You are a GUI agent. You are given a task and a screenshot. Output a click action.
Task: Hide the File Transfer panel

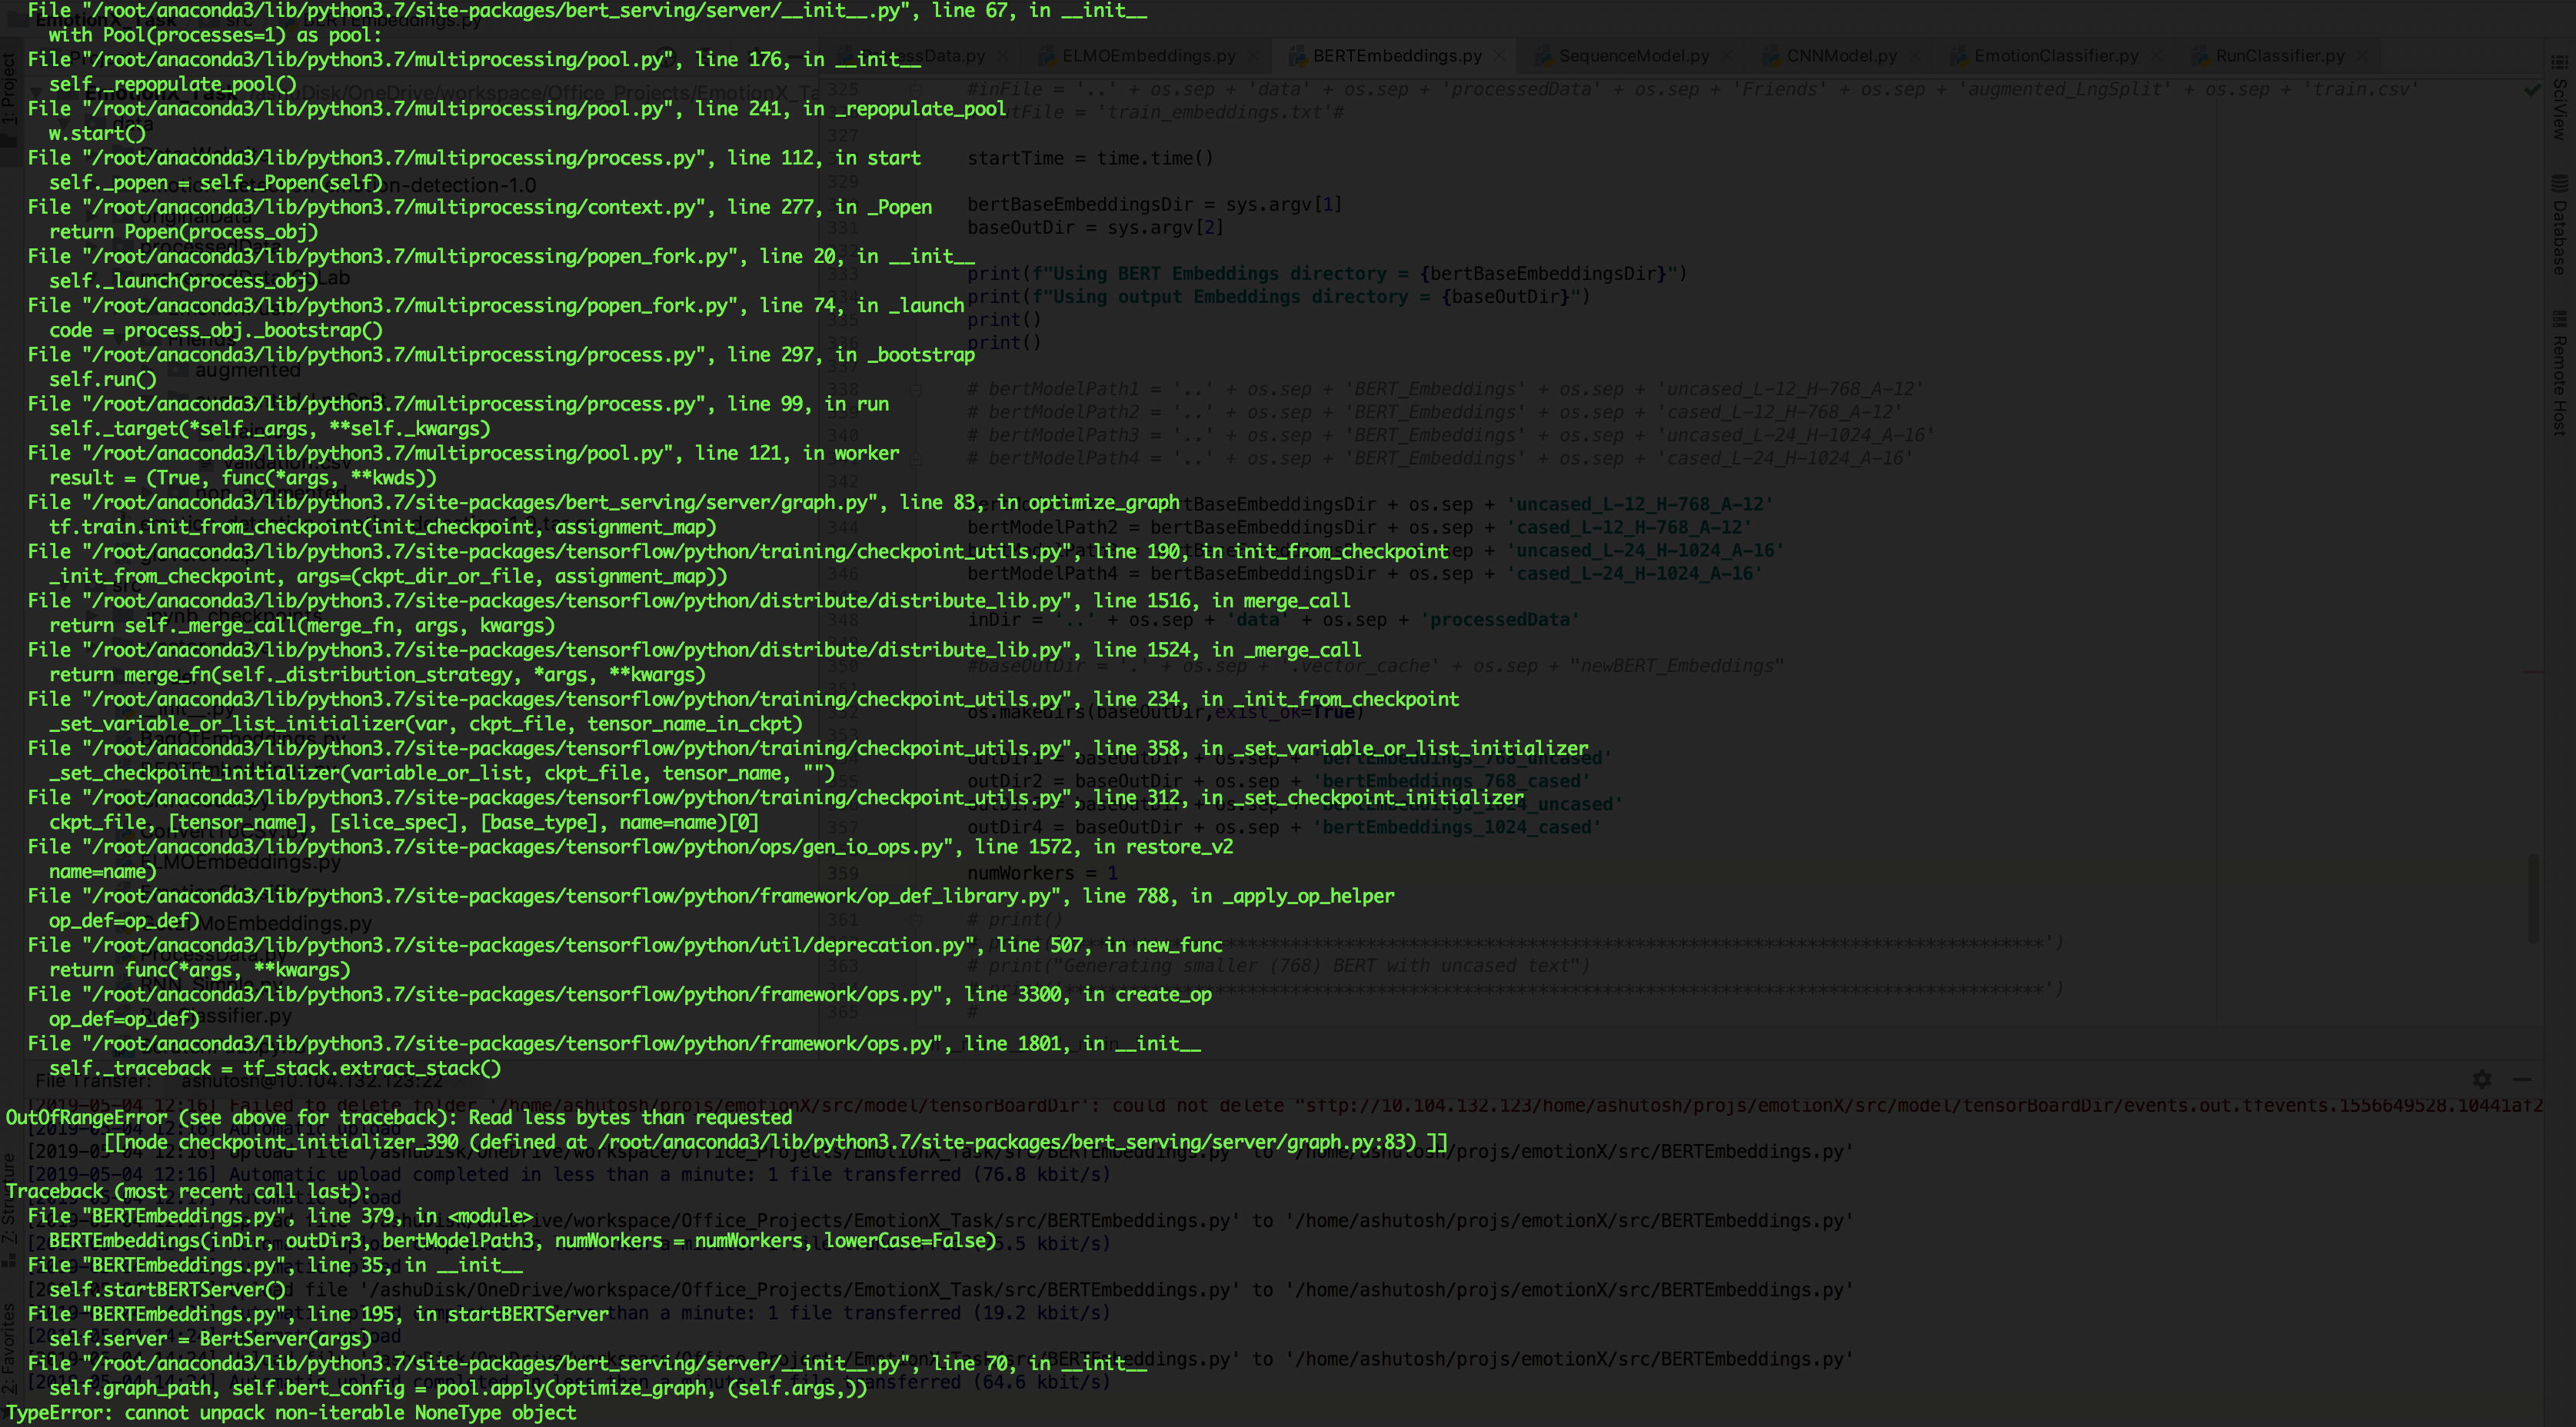point(2522,1080)
